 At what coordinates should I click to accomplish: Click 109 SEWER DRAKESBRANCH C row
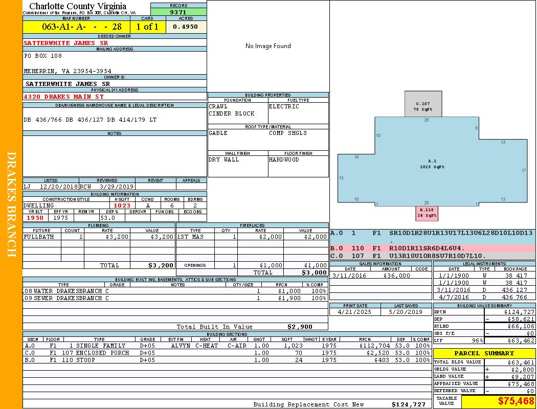(175, 298)
